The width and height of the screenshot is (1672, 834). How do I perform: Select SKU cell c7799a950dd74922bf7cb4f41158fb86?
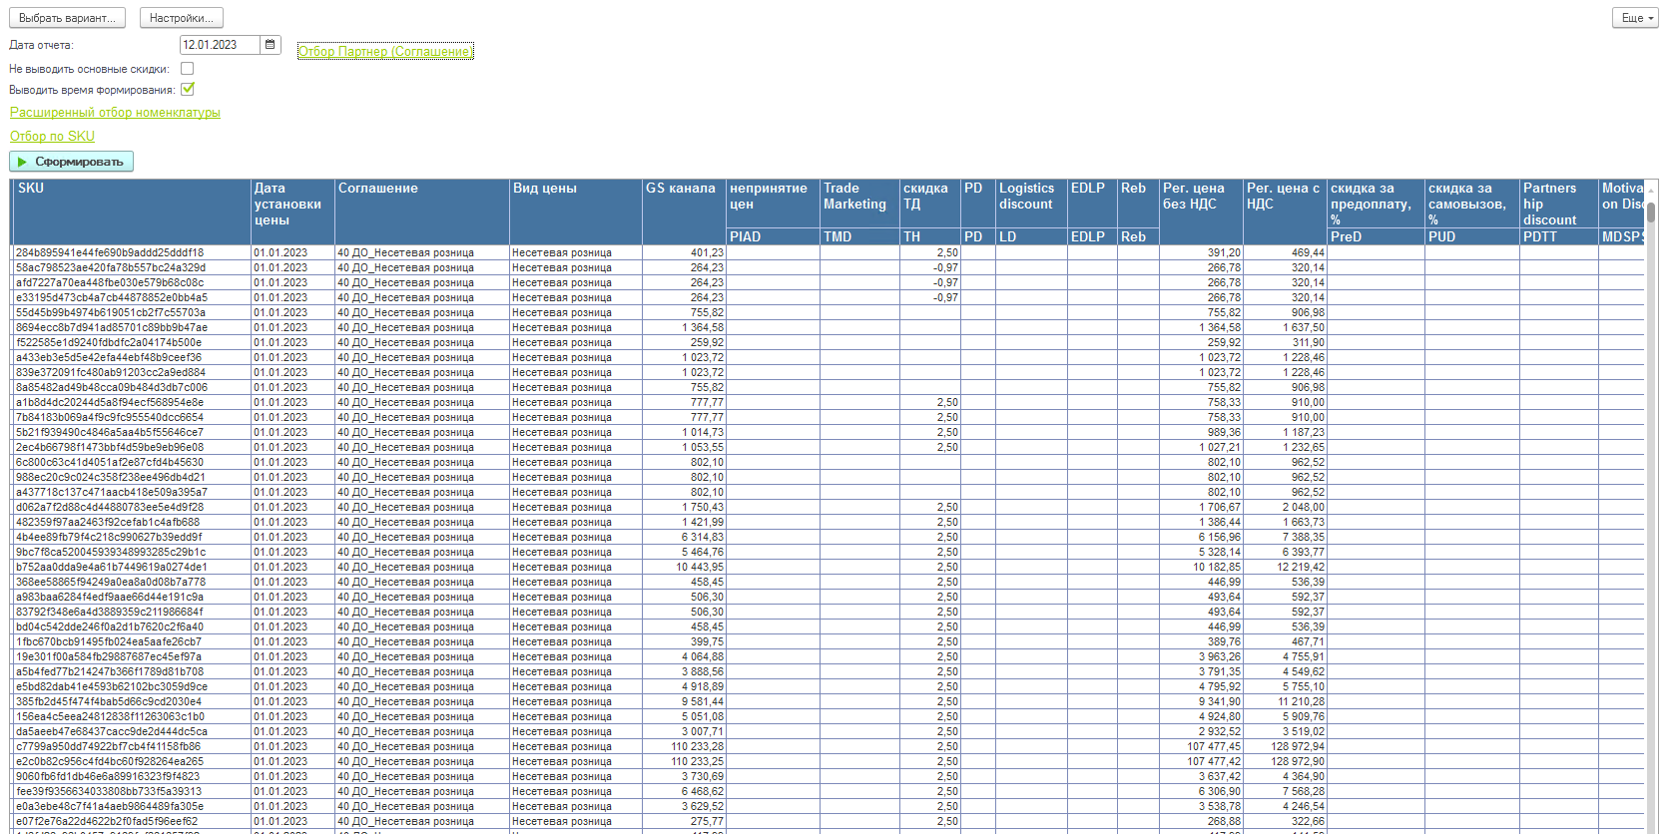pyautogui.click(x=131, y=746)
